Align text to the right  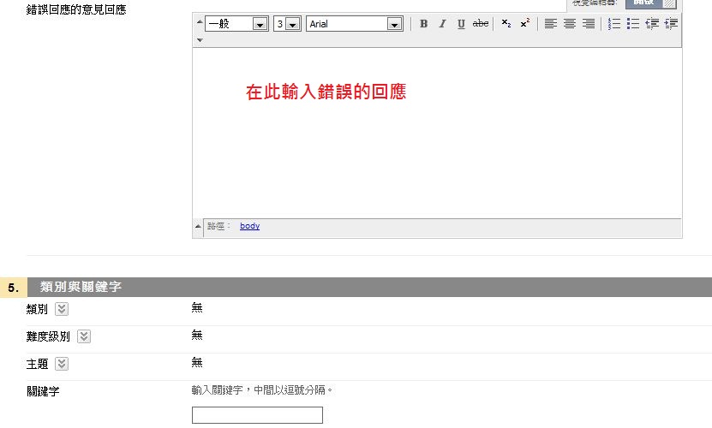tap(588, 24)
